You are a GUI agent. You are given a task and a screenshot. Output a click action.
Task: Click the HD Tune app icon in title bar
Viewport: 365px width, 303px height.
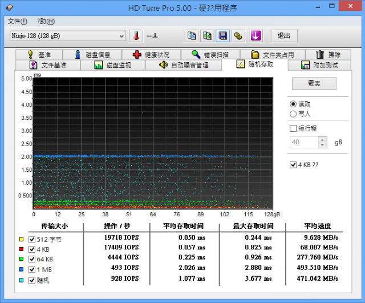tap(9, 8)
